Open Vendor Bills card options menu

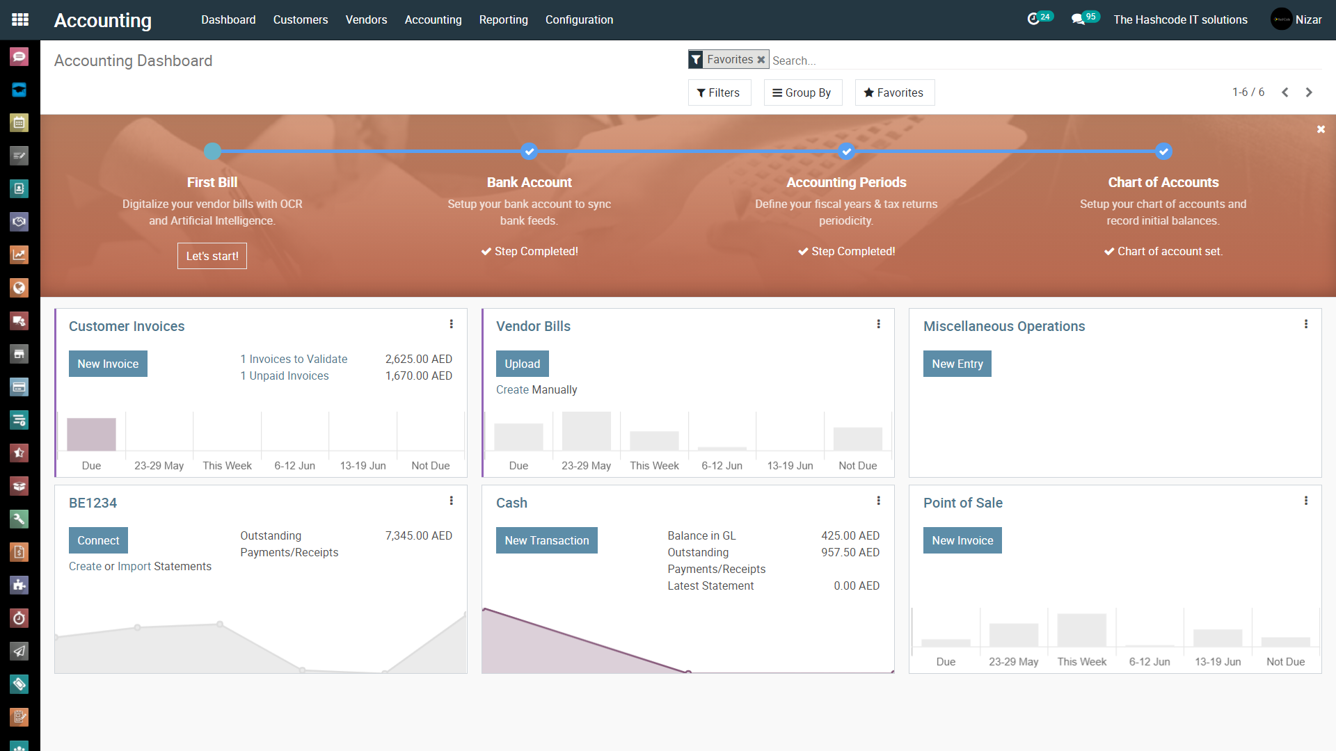878,324
